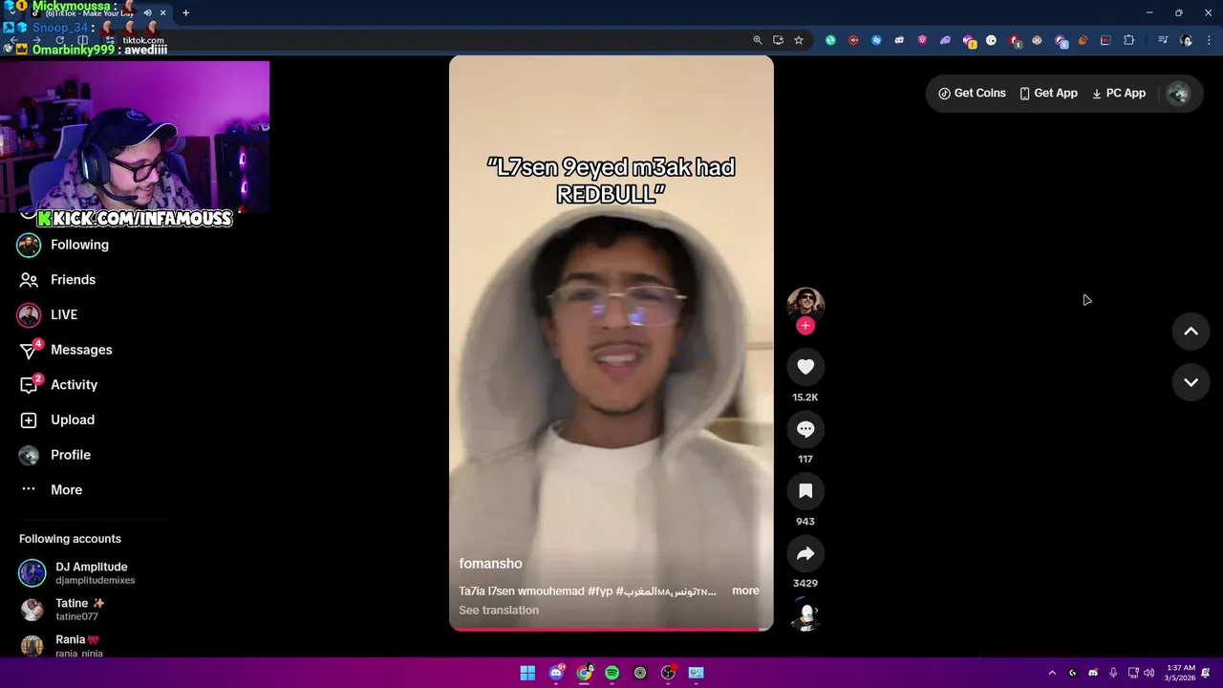This screenshot has height=688, width=1223.
Task: Open Chrome Extensions puzzle icon
Action: point(1128,40)
